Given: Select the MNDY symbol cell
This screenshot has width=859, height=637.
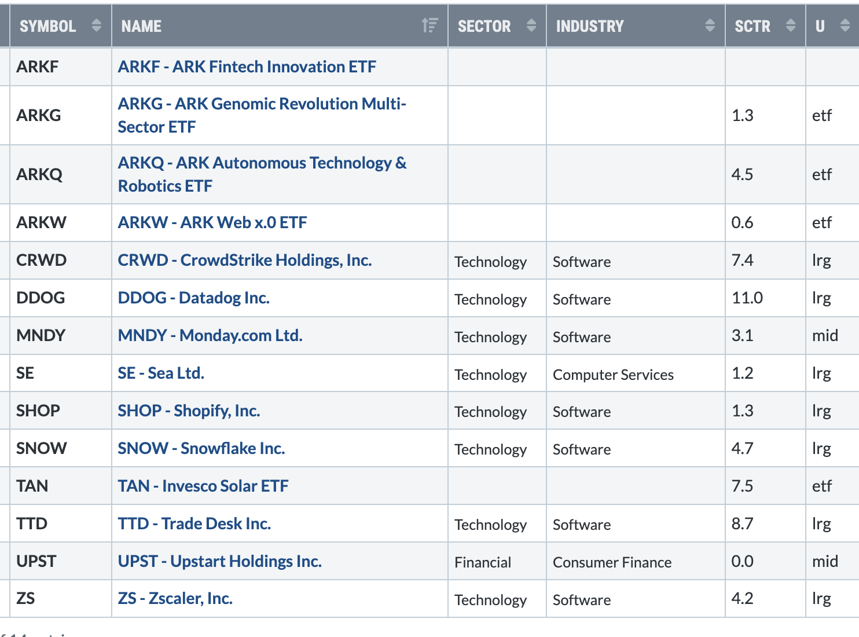Looking at the screenshot, I should [61, 335].
